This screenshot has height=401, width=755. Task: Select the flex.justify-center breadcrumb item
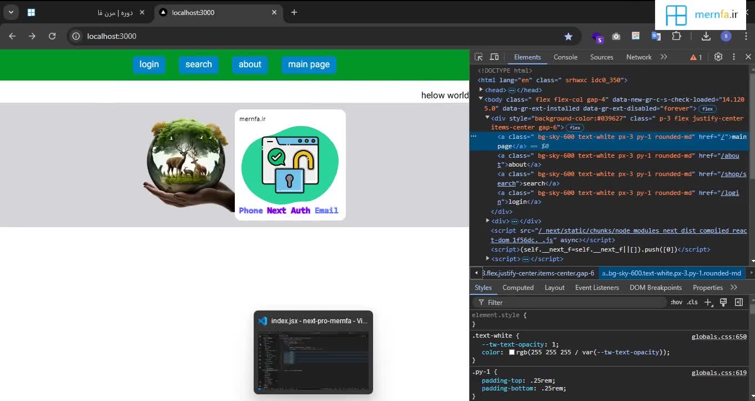point(538,273)
